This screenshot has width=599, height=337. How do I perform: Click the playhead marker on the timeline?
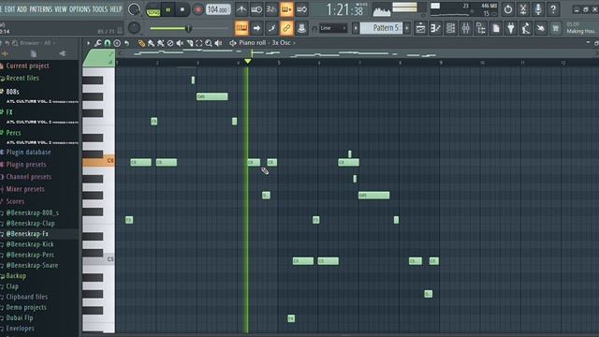tap(247, 61)
